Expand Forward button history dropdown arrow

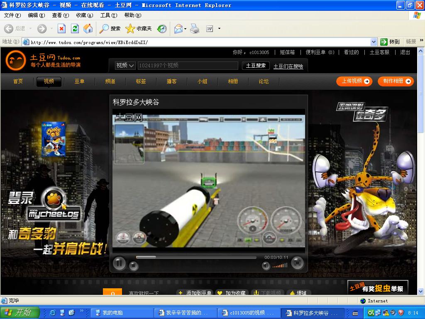(x=51, y=29)
